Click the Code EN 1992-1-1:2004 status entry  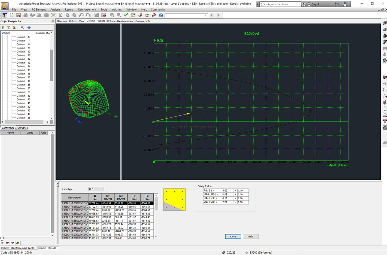16,253
